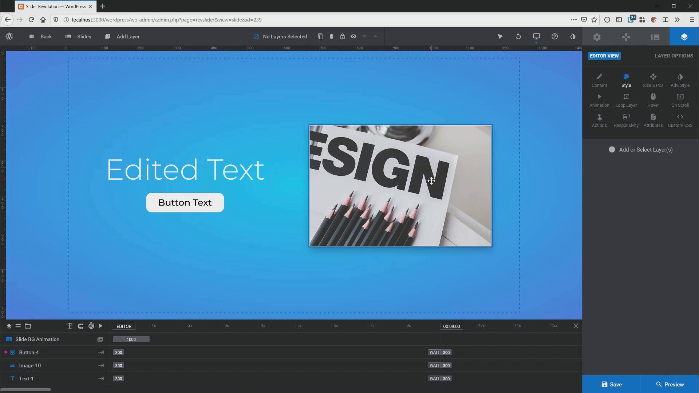Click the down arrow layer order button
699x393 pixels.
point(364,36)
